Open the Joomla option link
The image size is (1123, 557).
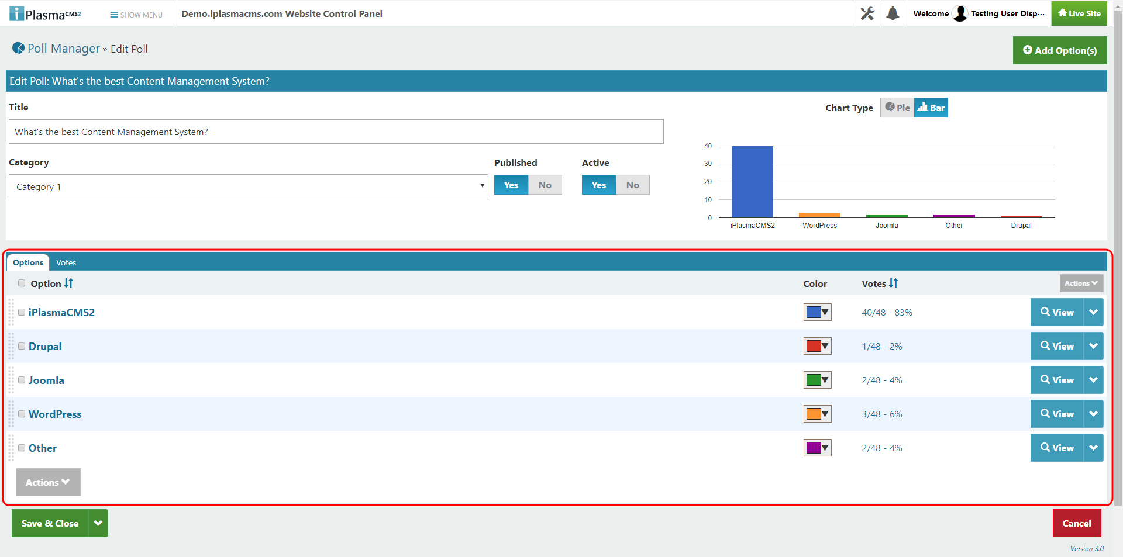(x=46, y=380)
